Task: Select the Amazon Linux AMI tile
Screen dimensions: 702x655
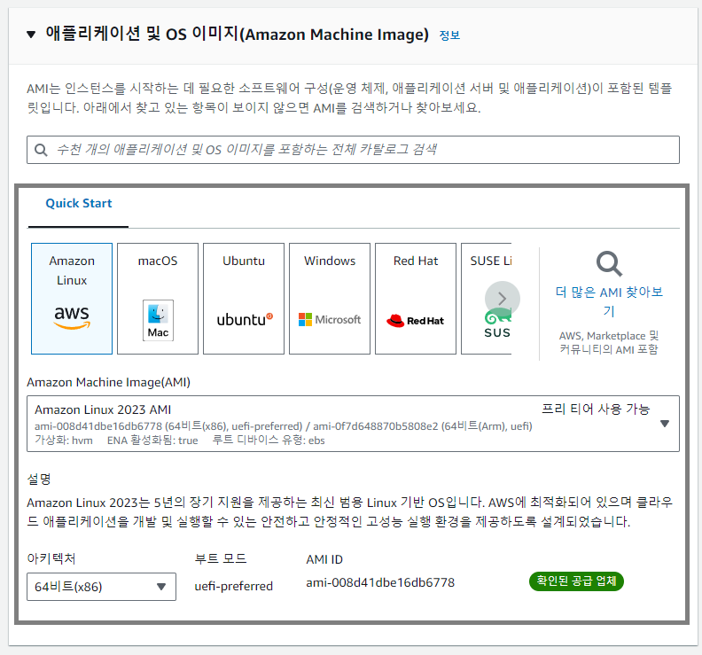Action: pyautogui.click(x=72, y=299)
